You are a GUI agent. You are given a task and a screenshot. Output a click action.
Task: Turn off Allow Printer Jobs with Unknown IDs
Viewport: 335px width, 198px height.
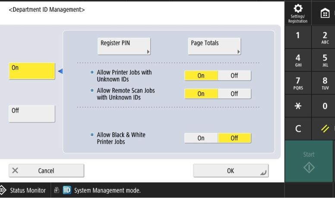click(x=234, y=76)
